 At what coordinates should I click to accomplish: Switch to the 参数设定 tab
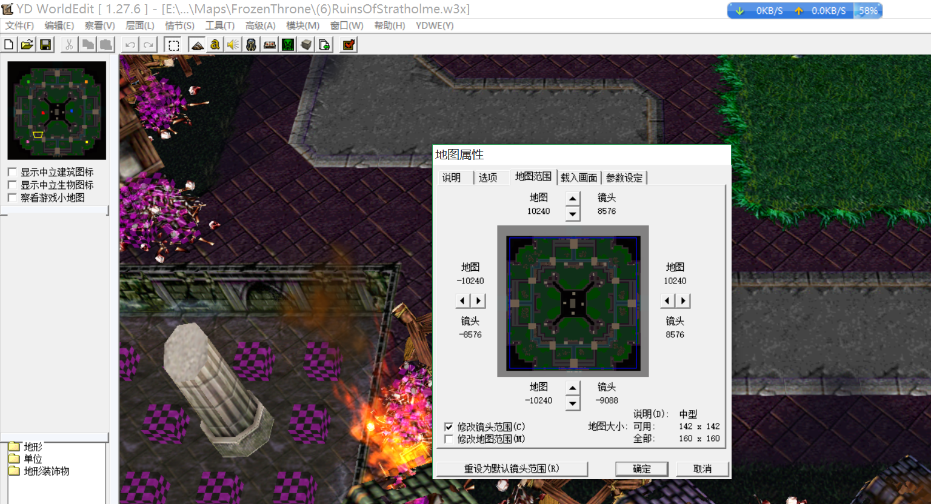point(624,177)
